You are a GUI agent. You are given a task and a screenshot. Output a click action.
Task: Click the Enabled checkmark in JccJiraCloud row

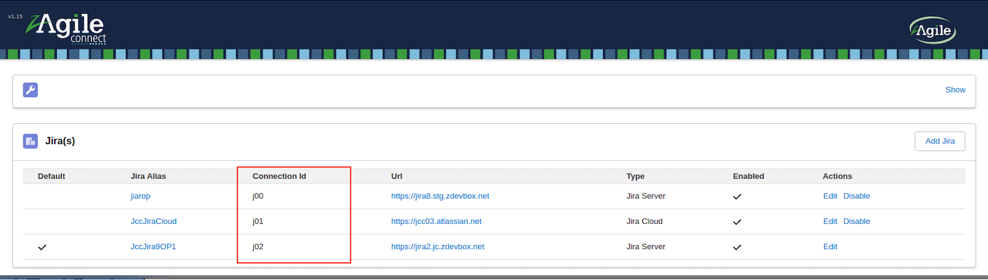(737, 222)
